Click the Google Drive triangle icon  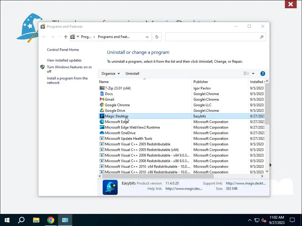(102, 111)
